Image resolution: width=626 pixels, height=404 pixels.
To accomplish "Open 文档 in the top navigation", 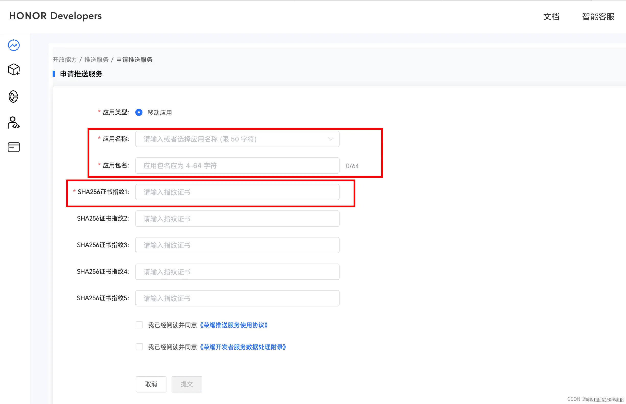I will [551, 17].
